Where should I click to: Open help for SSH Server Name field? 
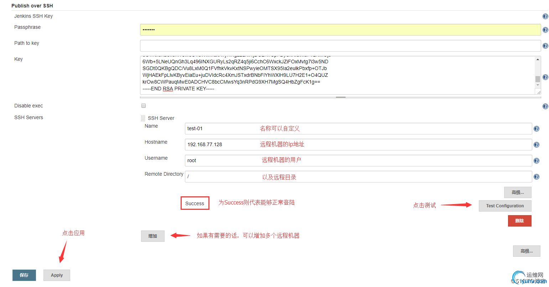pyautogui.click(x=537, y=129)
